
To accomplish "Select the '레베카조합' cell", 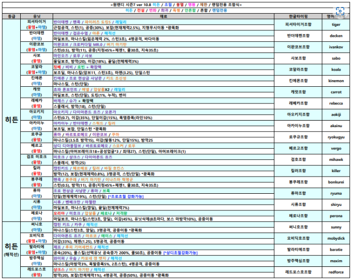I will [x=298, y=103].
